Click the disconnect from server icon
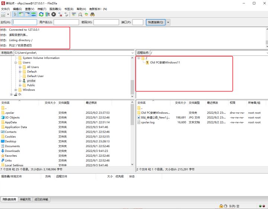Image resolution: width=268 pixels, height=209 pixels. pos(60,14)
